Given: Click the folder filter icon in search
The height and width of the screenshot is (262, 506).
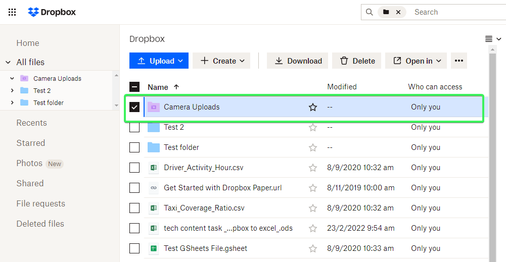Looking at the screenshot, I should [x=386, y=12].
